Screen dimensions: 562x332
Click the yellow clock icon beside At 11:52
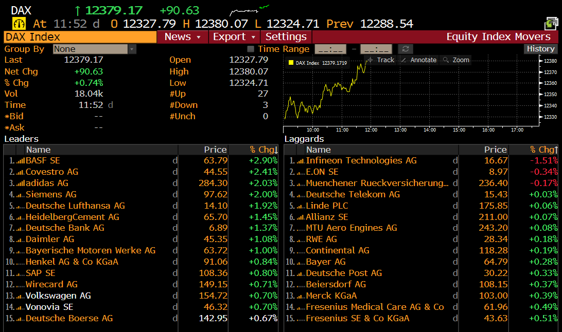(19, 24)
